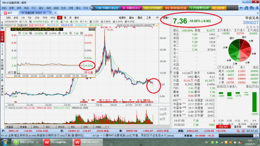The height and width of the screenshot is (146, 260).
Task: Click the F9 button
Action: (x=157, y=18)
